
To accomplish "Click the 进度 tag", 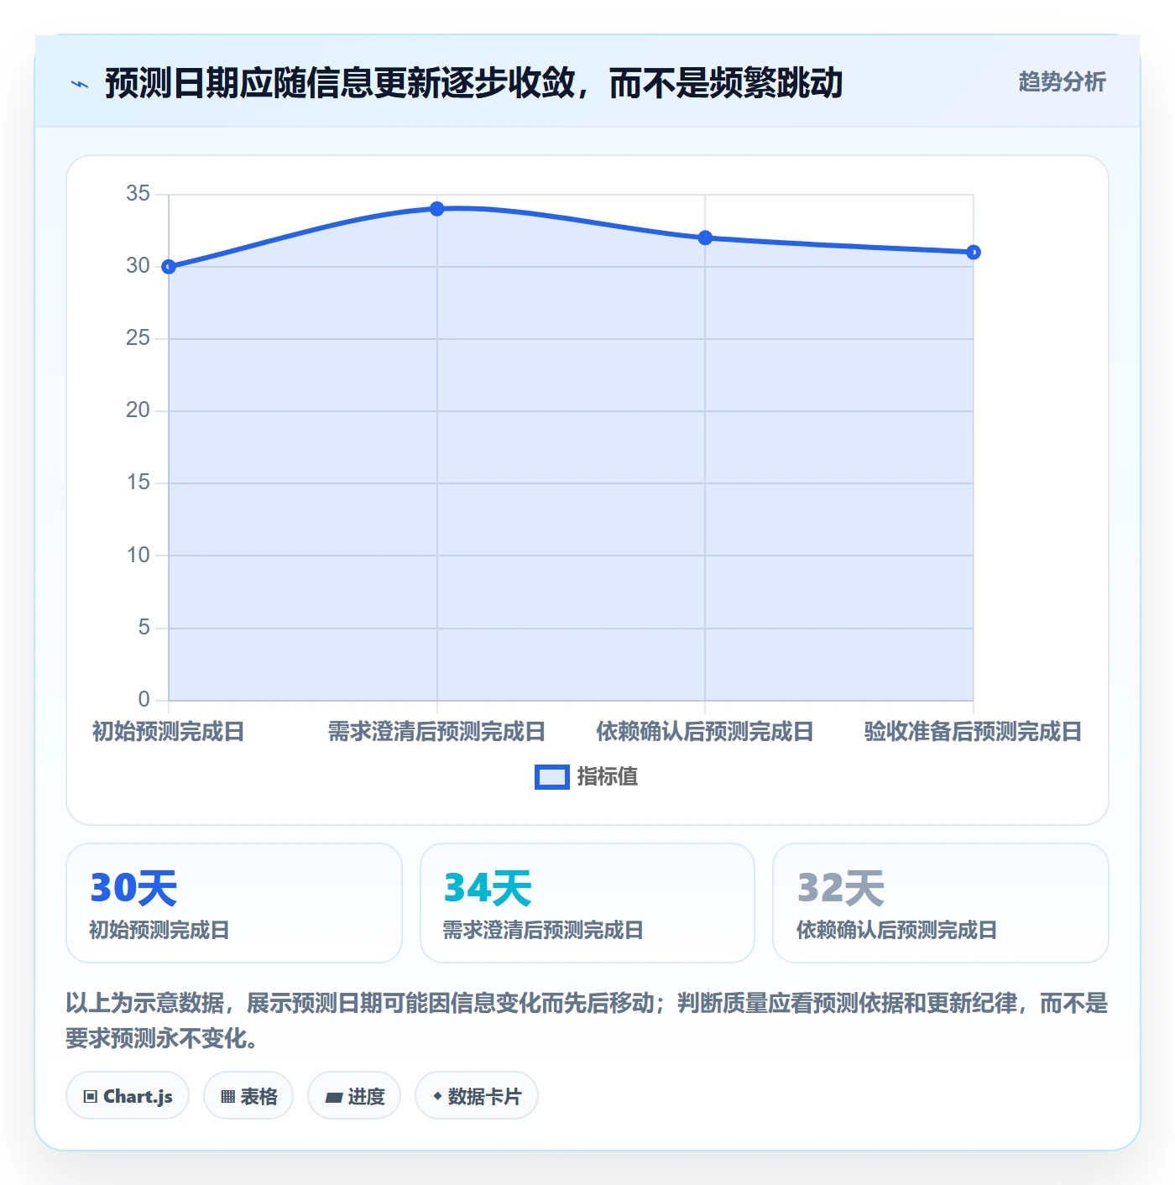I will pyautogui.click(x=354, y=1096).
